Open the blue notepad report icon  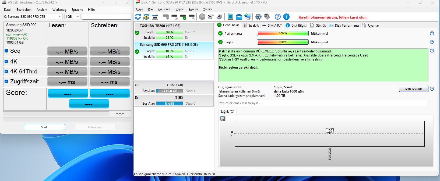(x=230, y=17)
